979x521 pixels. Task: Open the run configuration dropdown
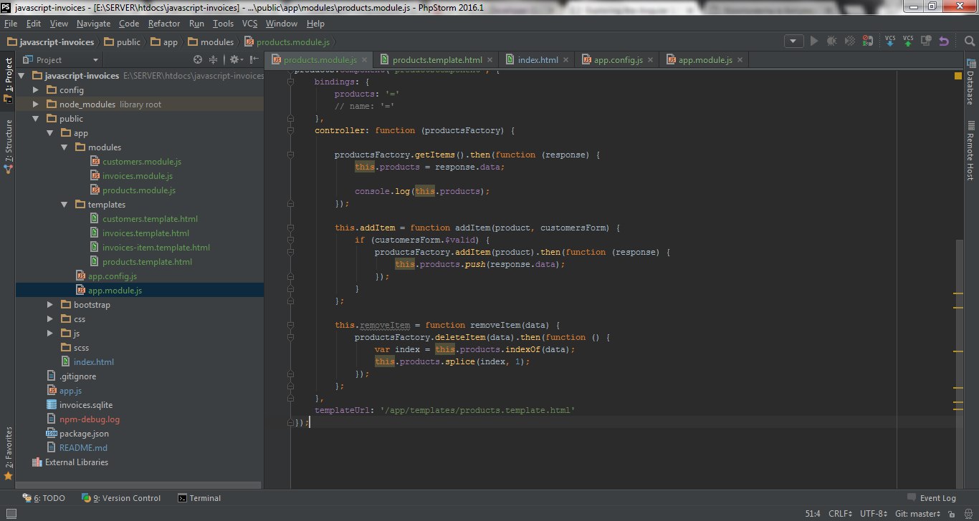793,42
